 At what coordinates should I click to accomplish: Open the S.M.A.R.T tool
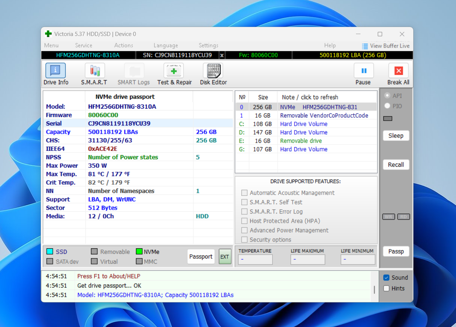click(x=94, y=74)
